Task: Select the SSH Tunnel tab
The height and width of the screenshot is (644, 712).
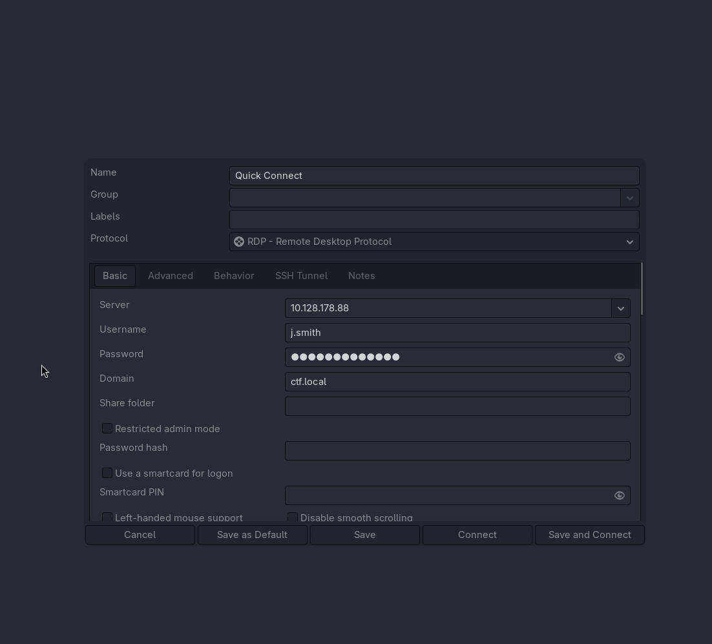Action: pos(301,276)
